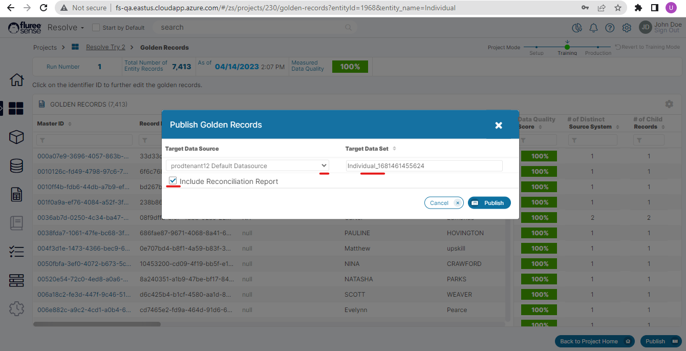Open the database icon in left sidebar
The image size is (686, 351).
(x=16, y=166)
